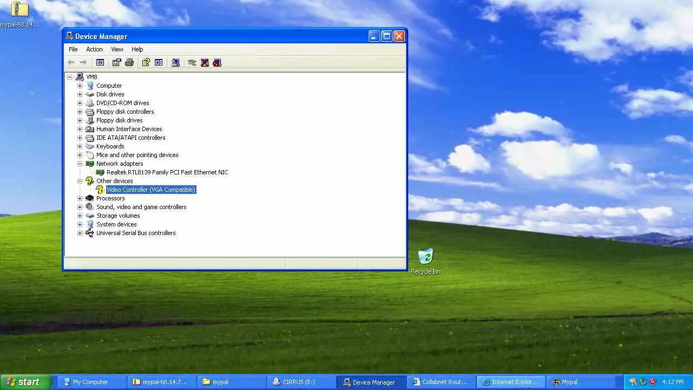The height and width of the screenshot is (390, 693).
Task: Click the Print toolbar icon
Action: click(x=129, y=62)
